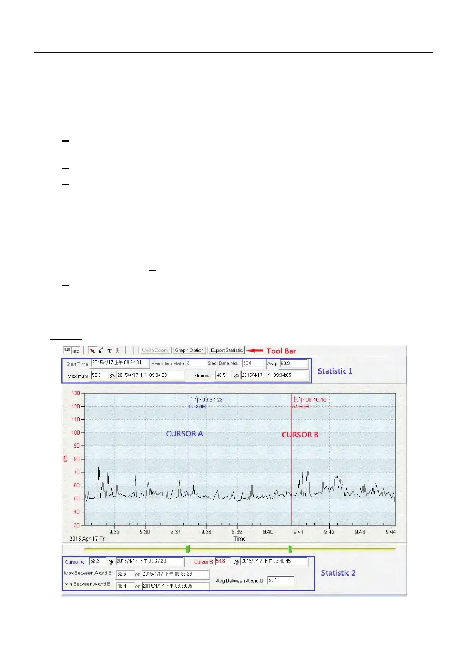The image size is (464, 648).
Task: Click the Start Time field
Action: 119,363
